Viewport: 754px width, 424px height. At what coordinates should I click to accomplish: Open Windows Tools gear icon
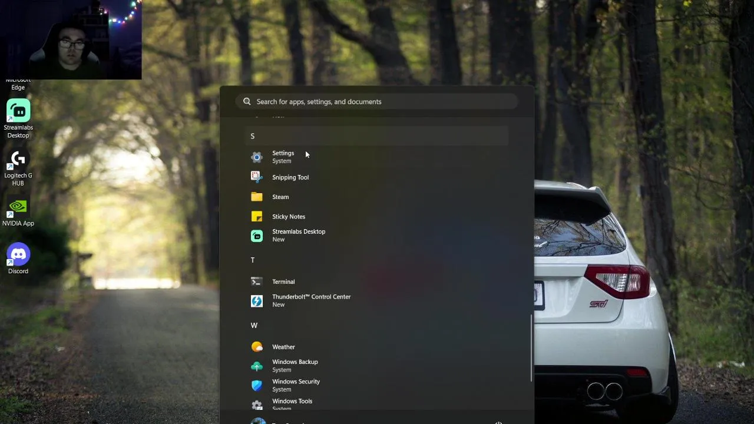coord(256,405)
